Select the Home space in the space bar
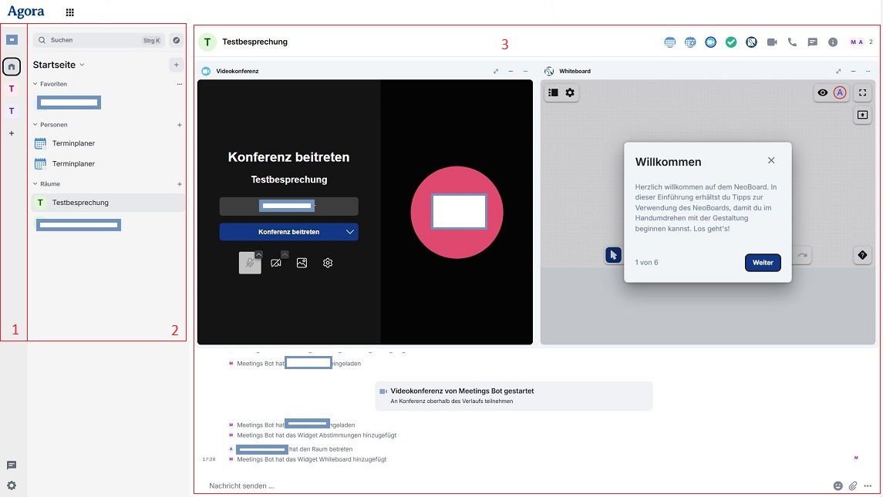This screenshot has width=883, height=497. point(12,66)
